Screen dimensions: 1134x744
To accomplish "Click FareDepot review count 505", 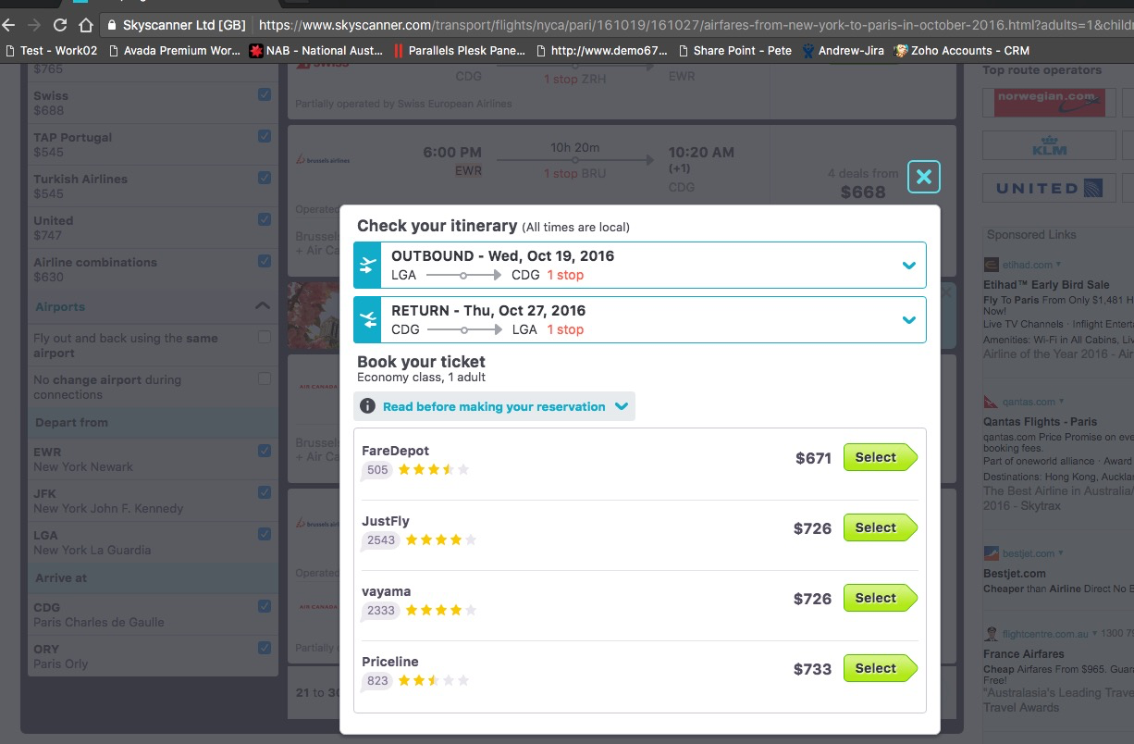I will [x=377, y=470].
